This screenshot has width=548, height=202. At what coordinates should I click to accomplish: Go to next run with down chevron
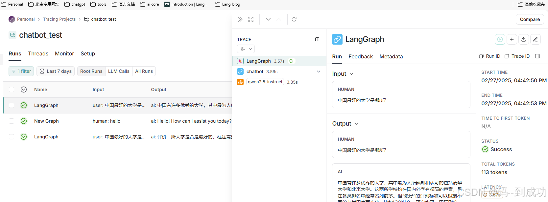(268, 19)
